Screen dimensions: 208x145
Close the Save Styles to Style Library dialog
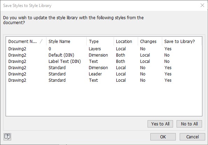pyautogui.click(x=202, y=6)
